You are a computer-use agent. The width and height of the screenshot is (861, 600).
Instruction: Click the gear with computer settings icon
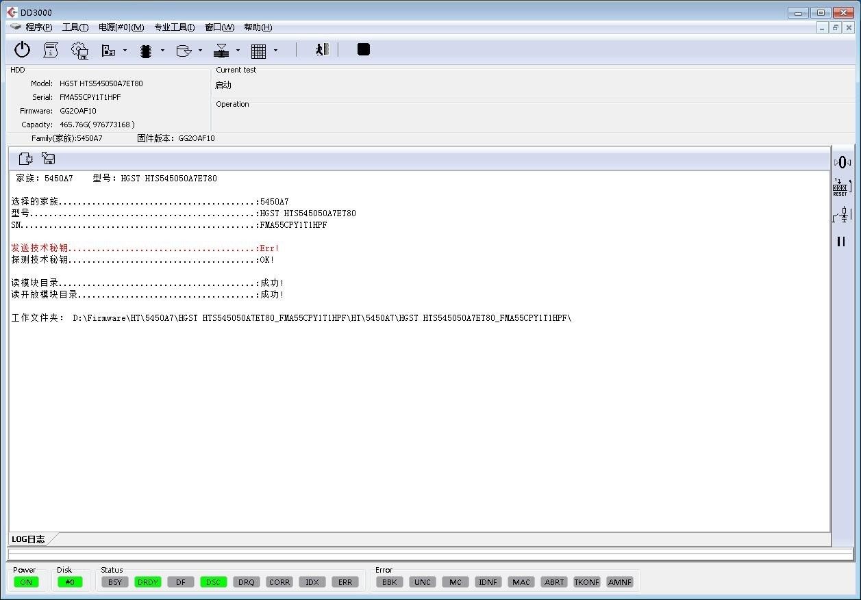pos(80,50)
